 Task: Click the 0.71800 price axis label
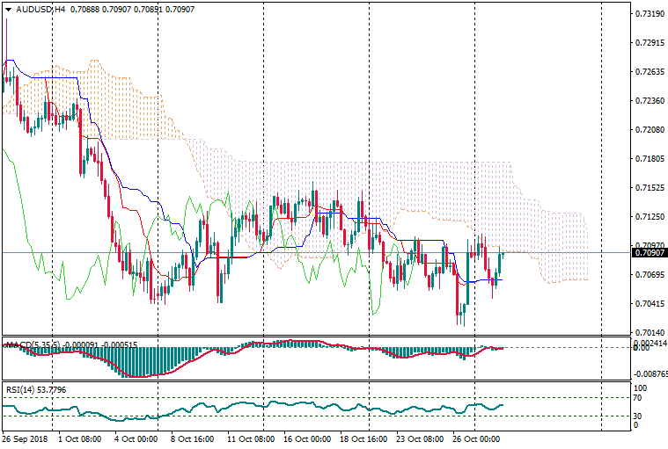coord(649,159)
